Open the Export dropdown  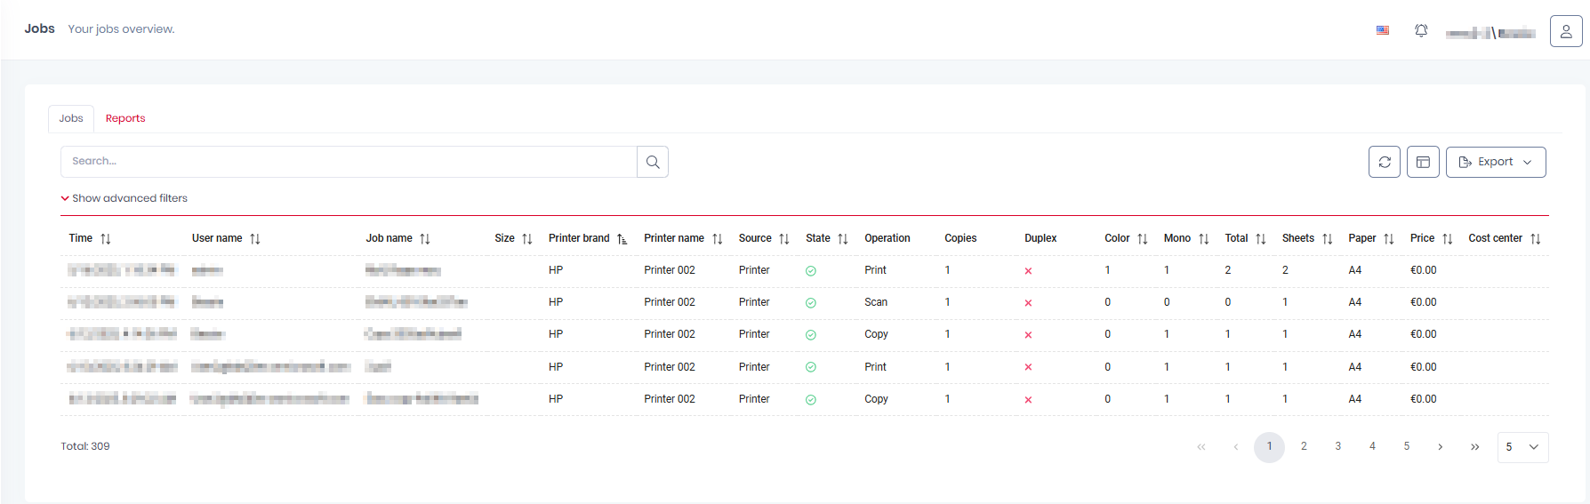(x=1496, y=162)
